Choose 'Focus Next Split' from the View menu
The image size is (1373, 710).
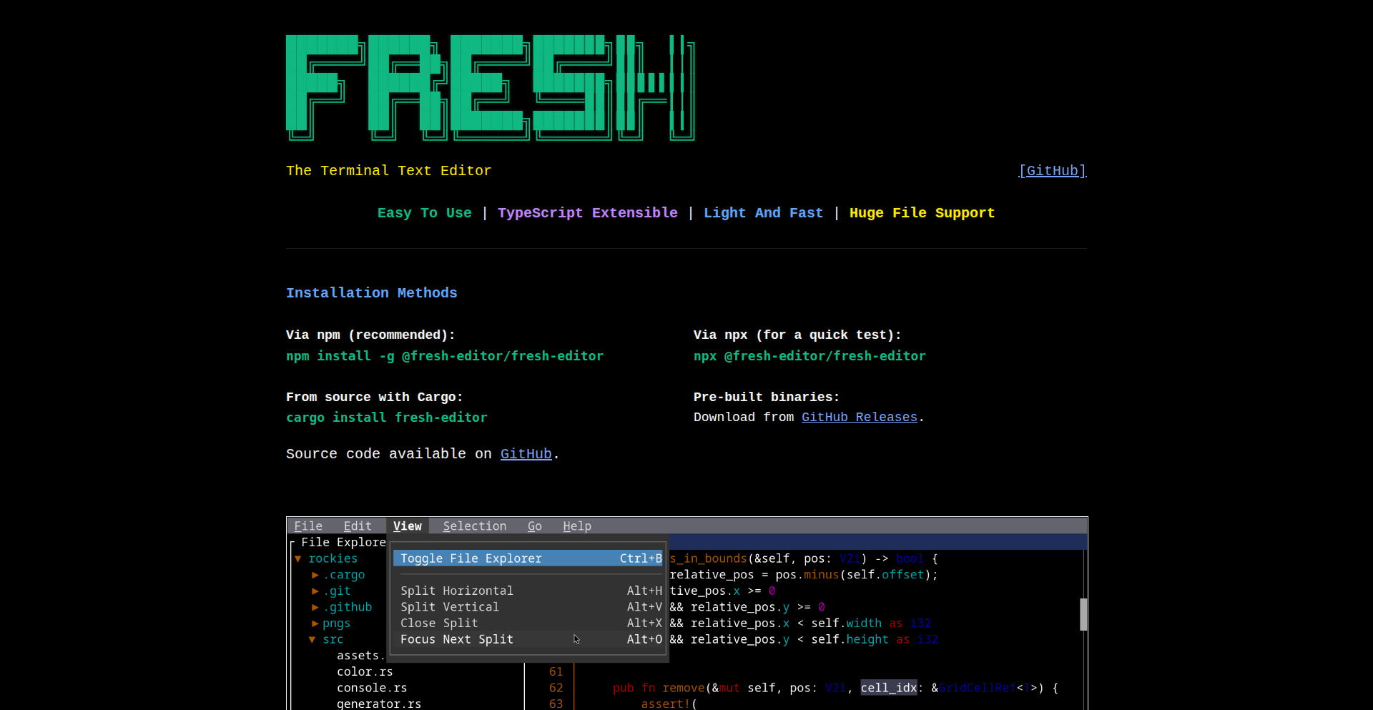[528, 639]
